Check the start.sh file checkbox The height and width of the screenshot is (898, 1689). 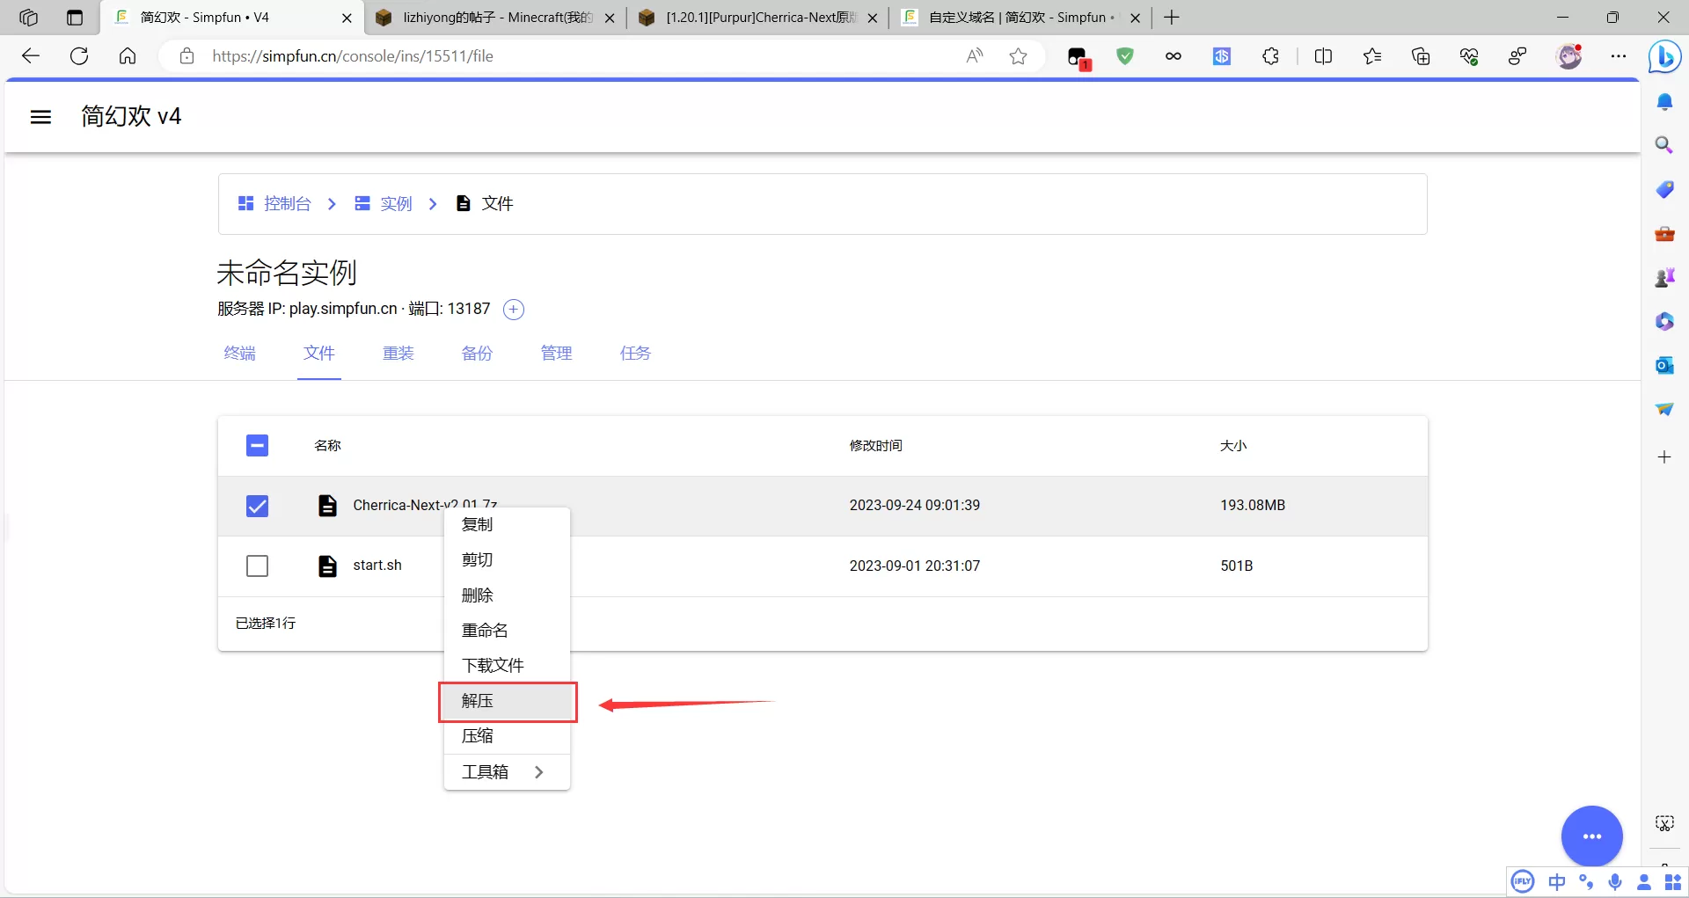(x=257, y=566)
